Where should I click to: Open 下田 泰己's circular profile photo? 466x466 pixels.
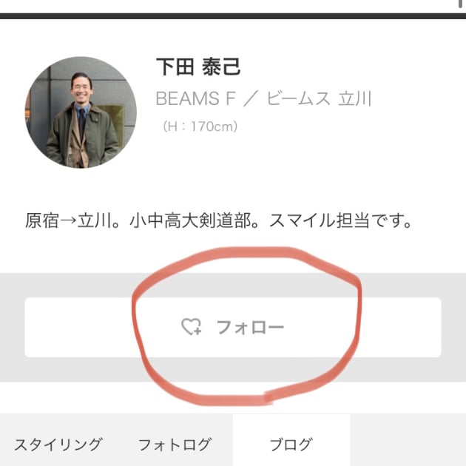click(x=81, y=112)
